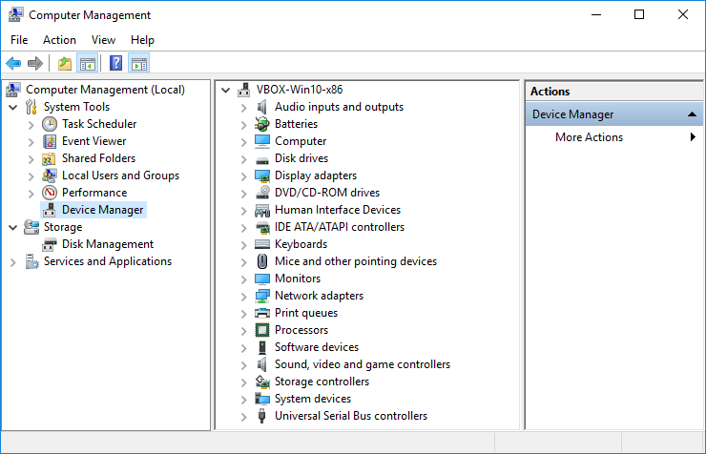Open the Action menu
Screen dimensions: 706x454
coord(59,40)
